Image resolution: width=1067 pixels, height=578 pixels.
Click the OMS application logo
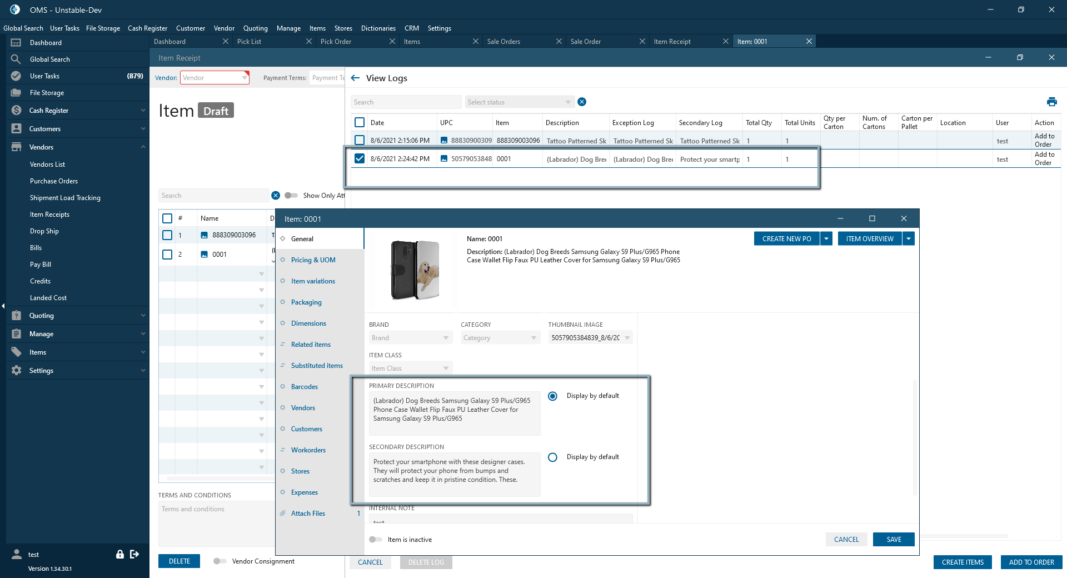(x=15, y=9)
